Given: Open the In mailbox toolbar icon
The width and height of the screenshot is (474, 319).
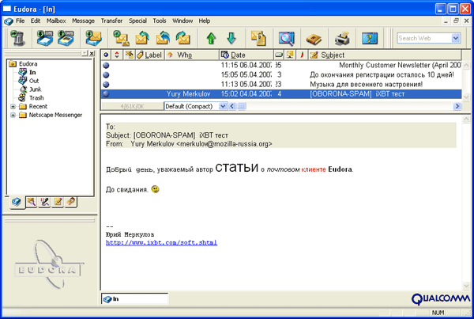Looking at the screenshot, I should (x=45, y=38).
